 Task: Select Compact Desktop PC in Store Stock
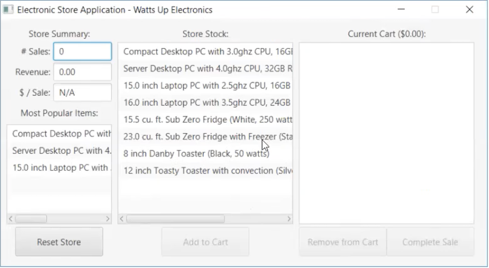coord(205,52)
